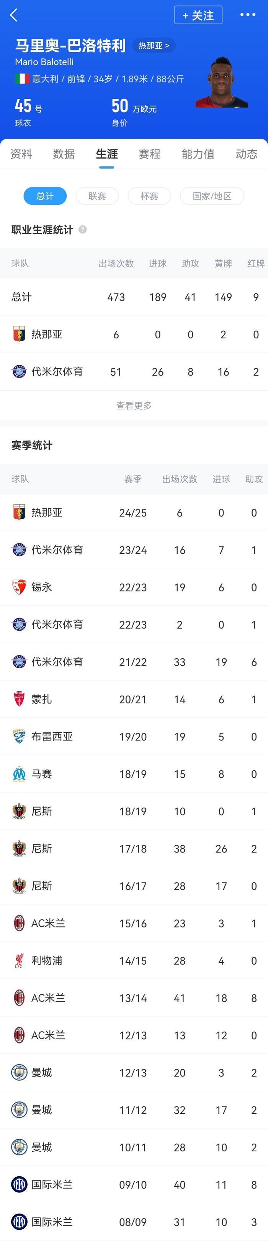Switch to the 赛程 tab

pos(149,154)
